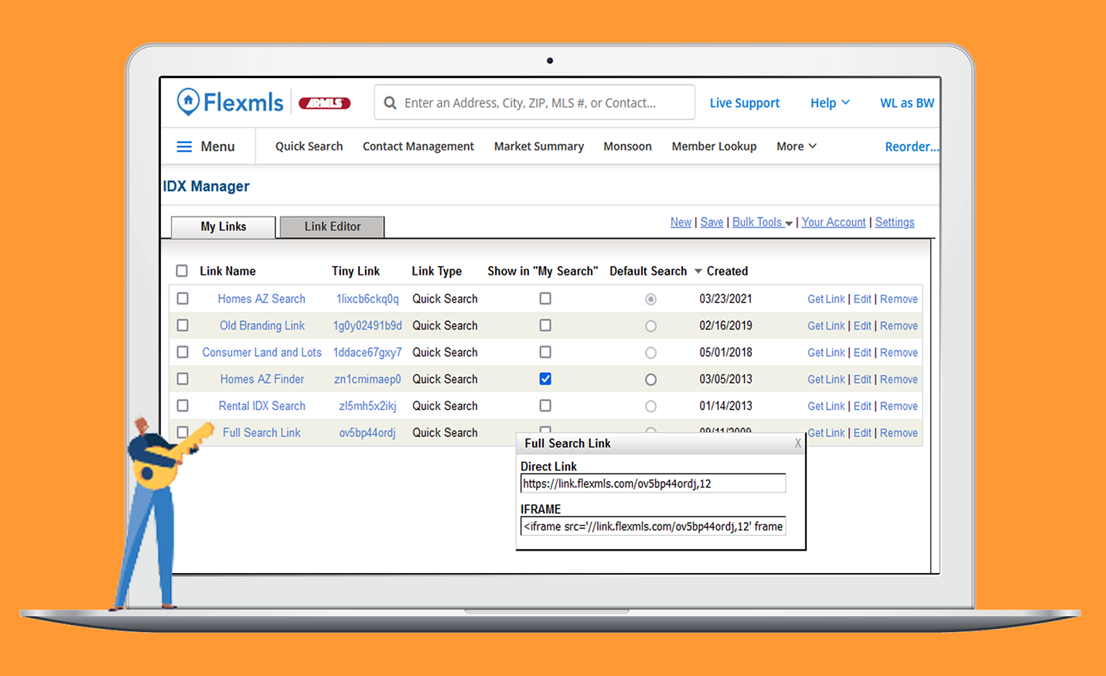Switch to Link Editor tab

332,227
